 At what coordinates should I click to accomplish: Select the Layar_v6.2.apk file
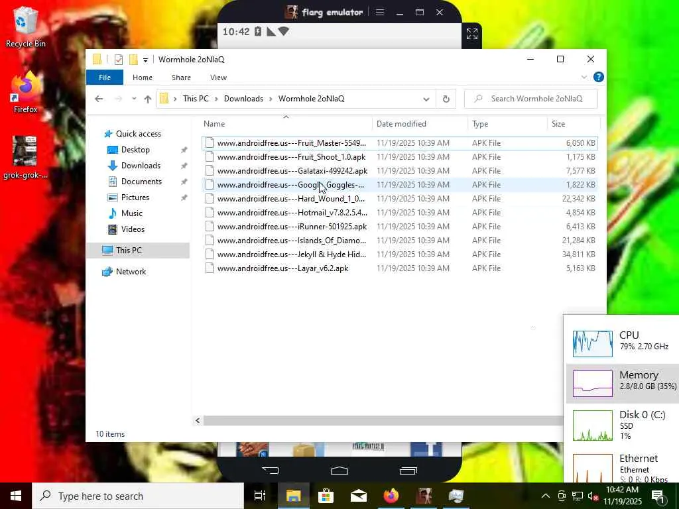[399, 268]
